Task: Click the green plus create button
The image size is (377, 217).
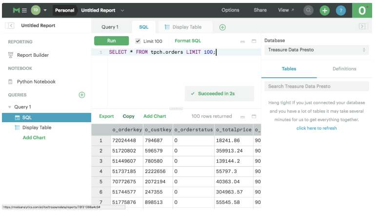Action: coord(325,10)
